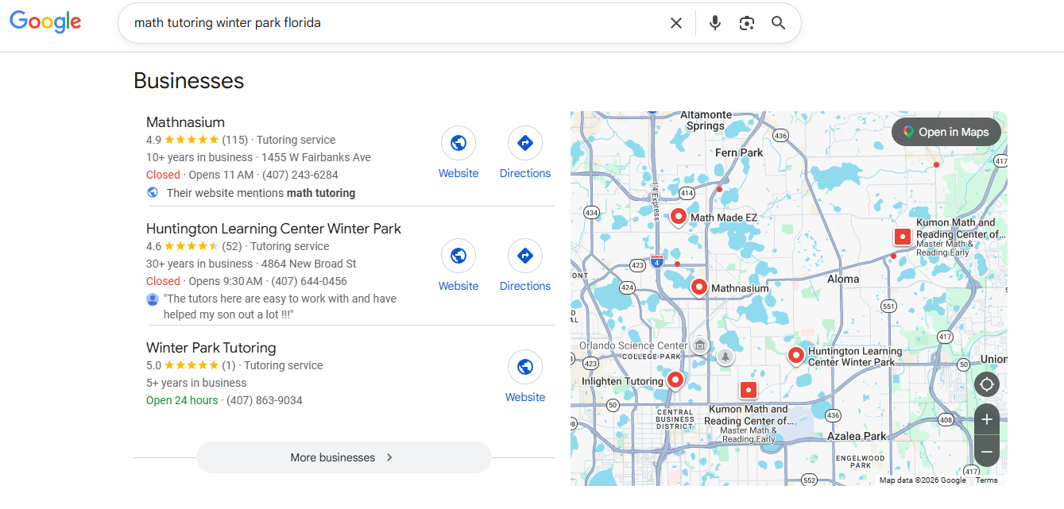Click the Google logo
Image resolution: width=1064 pixels, height=509 pixels.
(45, 22)
